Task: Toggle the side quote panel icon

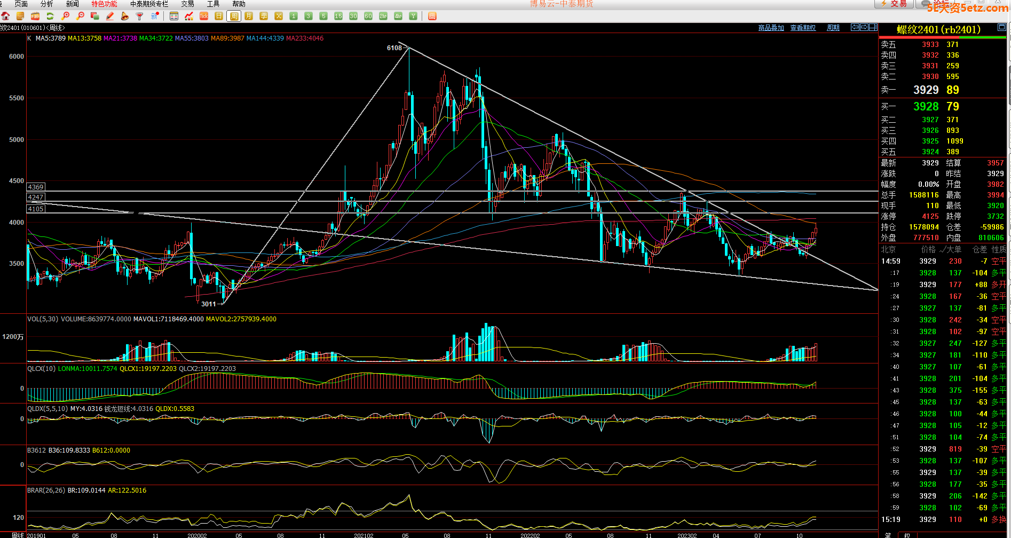Action: pos(873,27)
